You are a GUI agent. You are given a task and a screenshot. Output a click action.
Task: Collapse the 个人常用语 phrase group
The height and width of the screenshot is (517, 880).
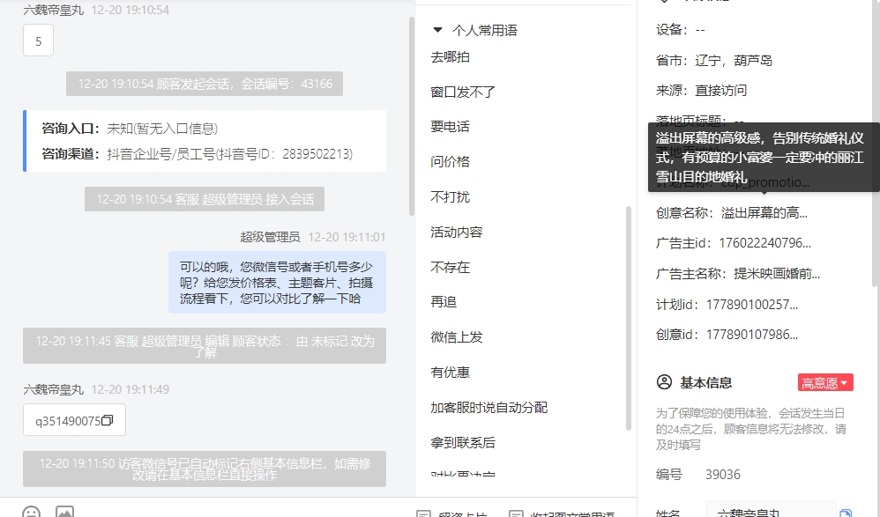[437, 30]
